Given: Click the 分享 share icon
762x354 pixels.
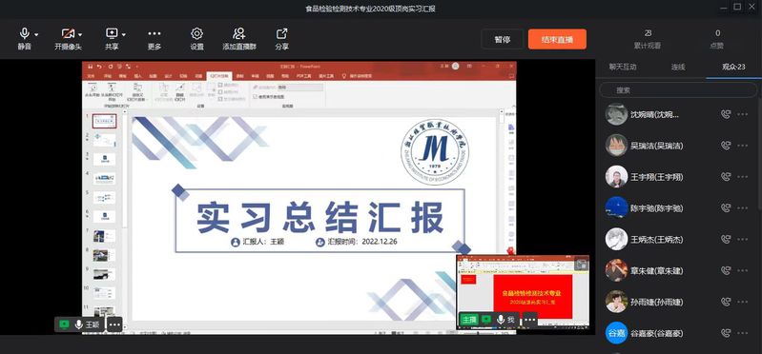Looking at the screenshot, I should click(282, 34).
